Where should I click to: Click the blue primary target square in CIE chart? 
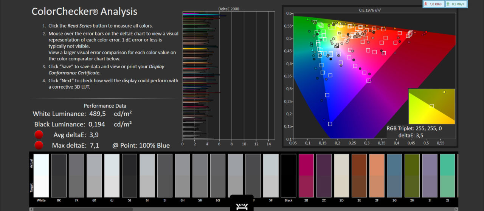330,124
